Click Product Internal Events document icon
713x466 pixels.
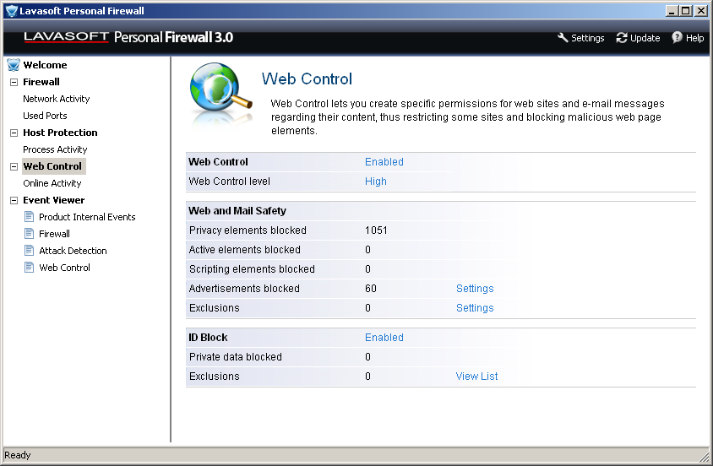pyautogui.click(x=29, y=217)
